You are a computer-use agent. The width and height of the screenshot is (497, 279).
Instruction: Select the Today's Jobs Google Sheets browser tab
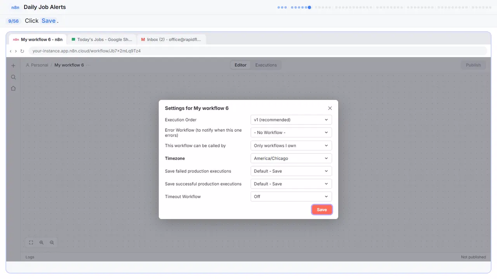102,40
